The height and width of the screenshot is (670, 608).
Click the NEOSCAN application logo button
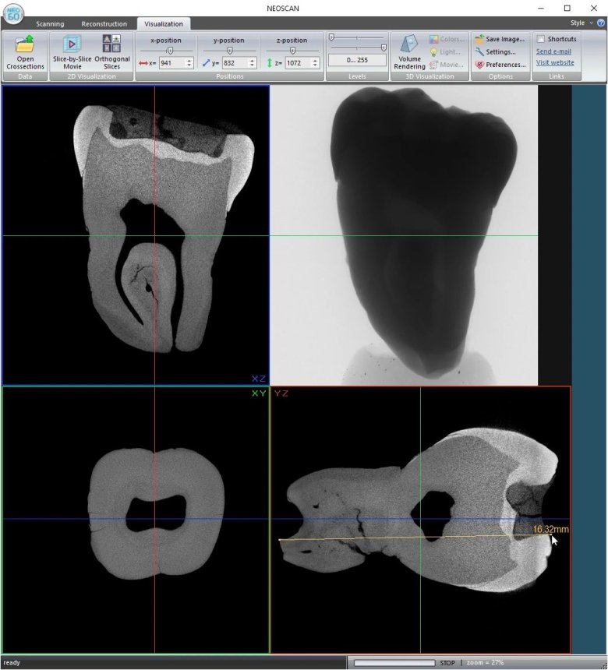point(13,12)
